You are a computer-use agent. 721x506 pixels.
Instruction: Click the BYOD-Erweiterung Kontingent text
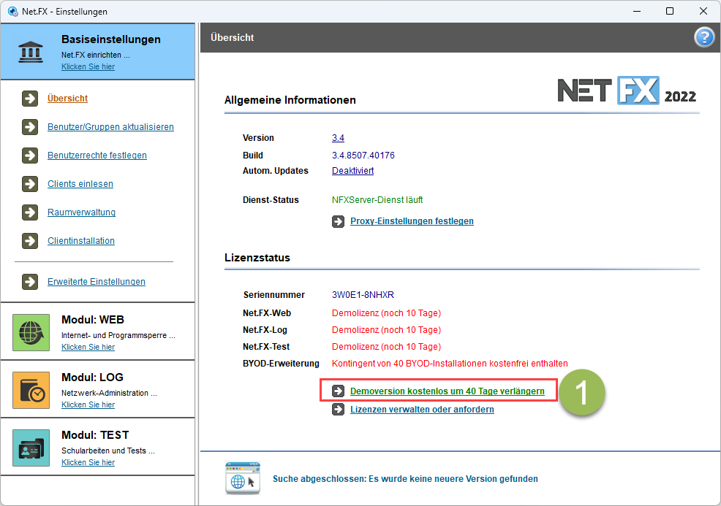pos(450,364)
